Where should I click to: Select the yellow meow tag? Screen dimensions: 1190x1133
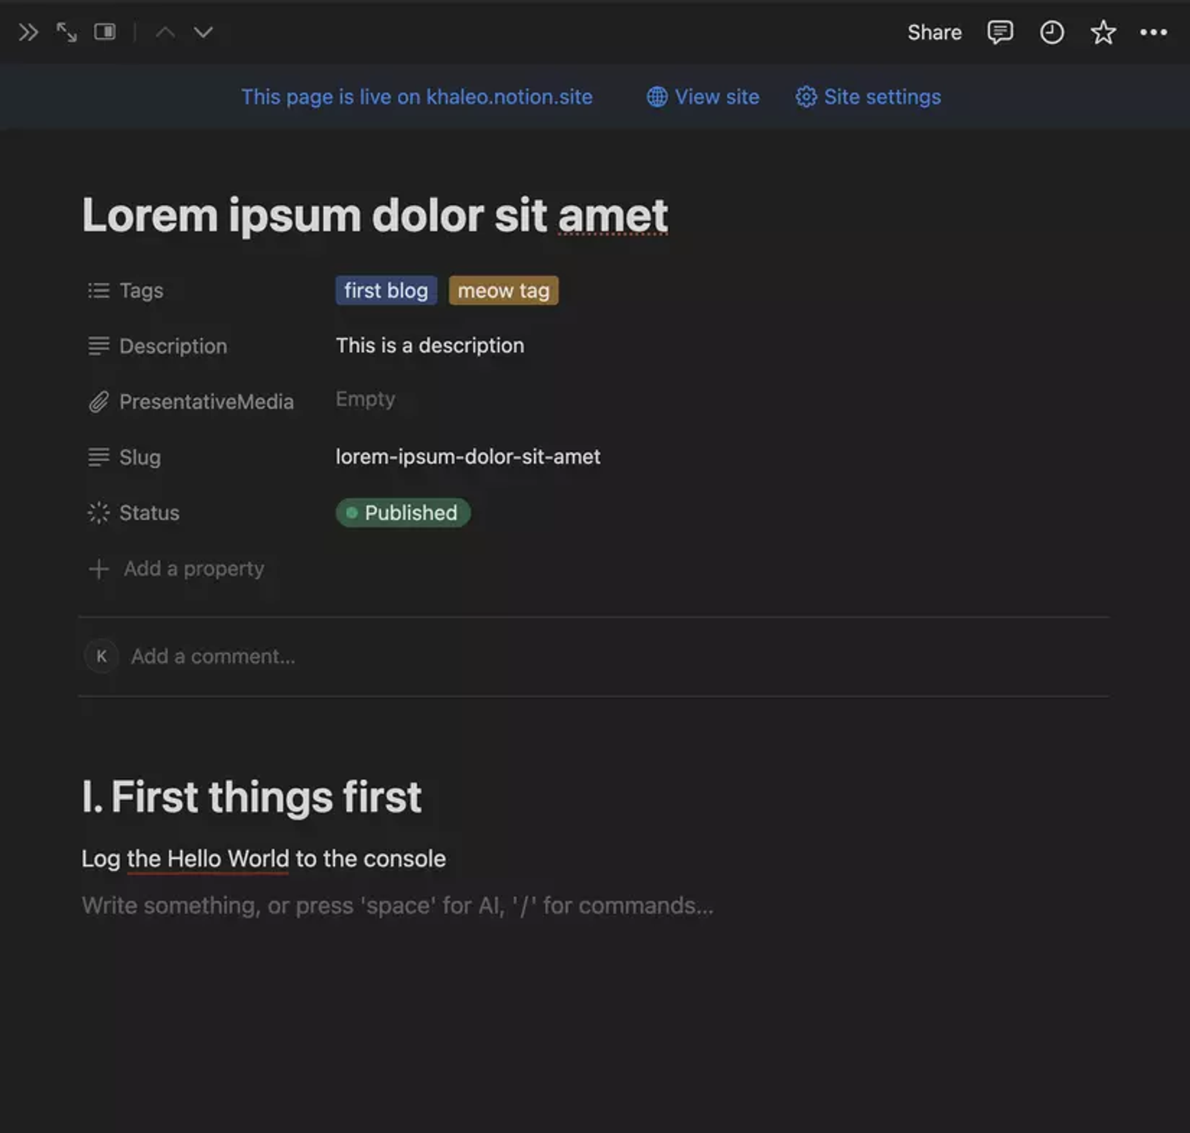pos(503,291)
